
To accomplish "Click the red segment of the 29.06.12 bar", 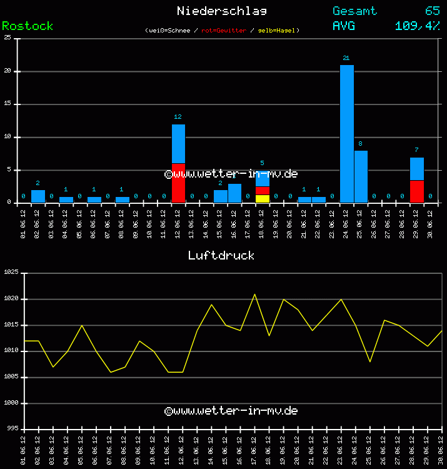I will pyautogui.click(x=417, y=191).
